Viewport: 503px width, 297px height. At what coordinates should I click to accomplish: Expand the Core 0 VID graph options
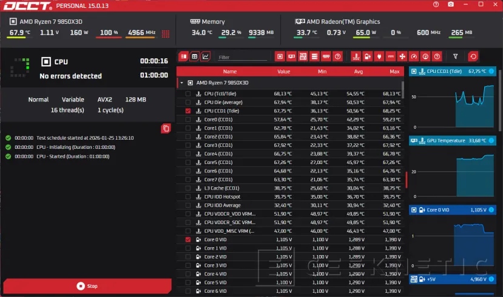(x=492, y=210)
